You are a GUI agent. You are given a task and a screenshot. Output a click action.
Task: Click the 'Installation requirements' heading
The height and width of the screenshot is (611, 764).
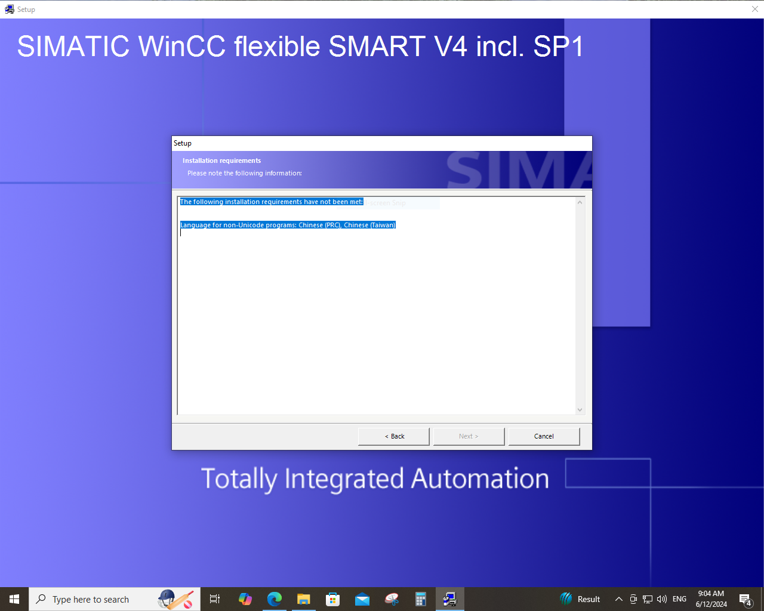click(221, 161)
